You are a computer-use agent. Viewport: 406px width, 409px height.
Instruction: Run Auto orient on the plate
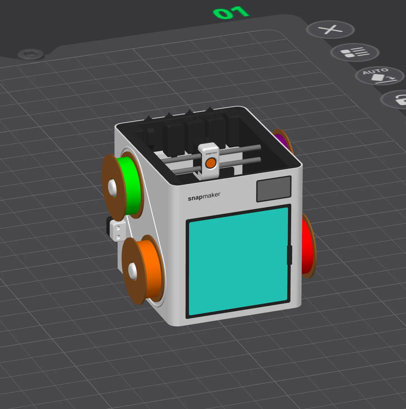[x=379, y=75]
